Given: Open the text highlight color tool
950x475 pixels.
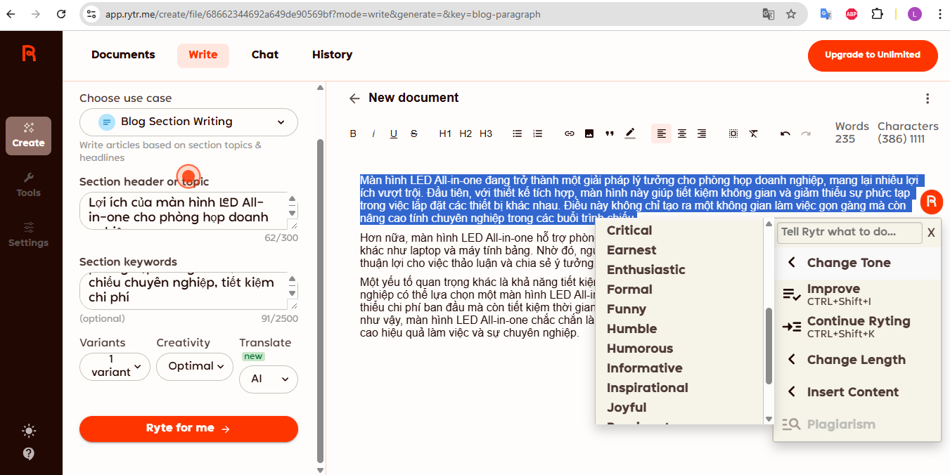Looking at the screenshot, I should (x=630, y=134).
